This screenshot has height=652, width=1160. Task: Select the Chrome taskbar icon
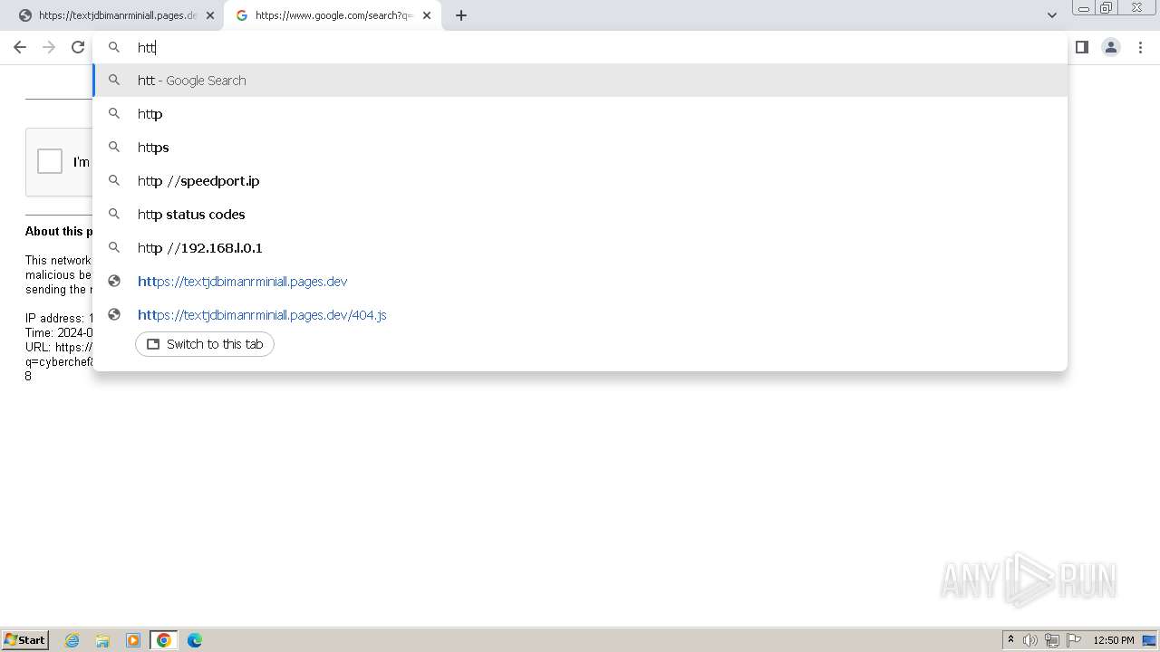(x=164, y=640)
